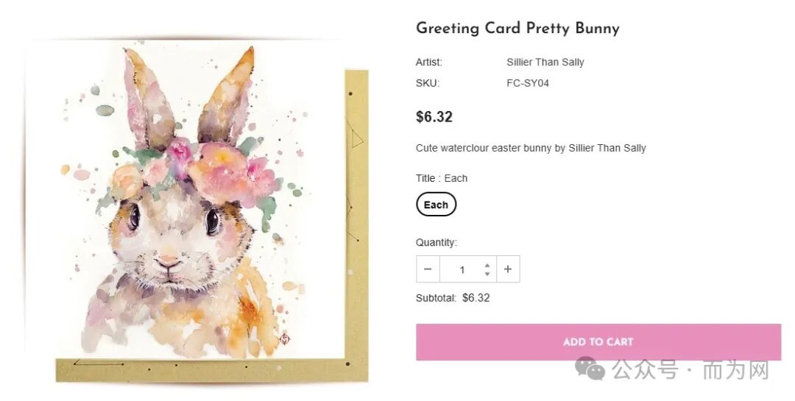The image size is (795, 401).
Task: Click the 'Title : Each' label
Action: pyautogui.click(x=442, y=179)
